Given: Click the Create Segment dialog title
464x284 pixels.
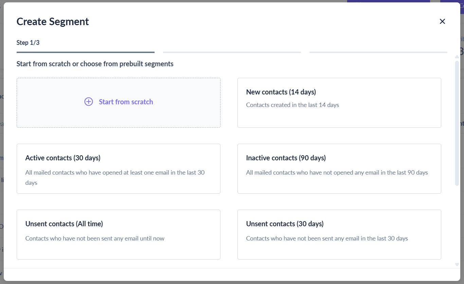Looking at the screenshot, I should click(x=52, y=21).
